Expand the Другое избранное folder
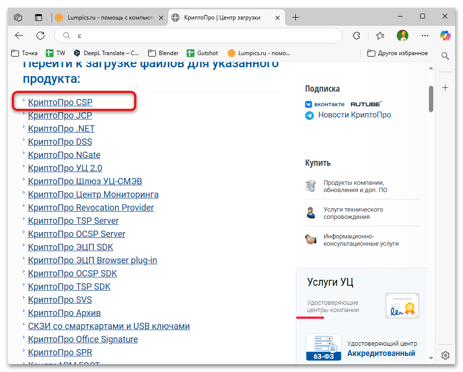463x372 pixels. coord(397,53)
